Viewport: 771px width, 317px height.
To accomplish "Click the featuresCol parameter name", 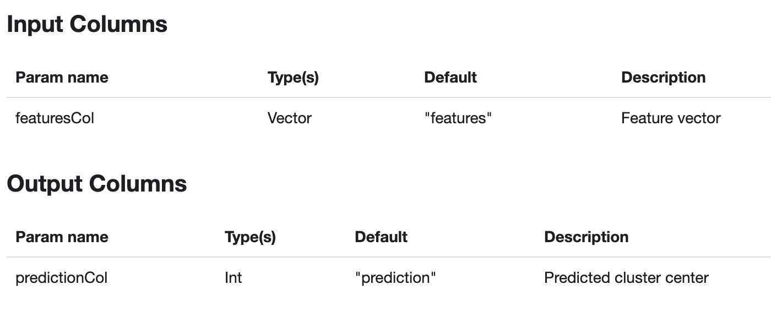I will pos(55,118).
